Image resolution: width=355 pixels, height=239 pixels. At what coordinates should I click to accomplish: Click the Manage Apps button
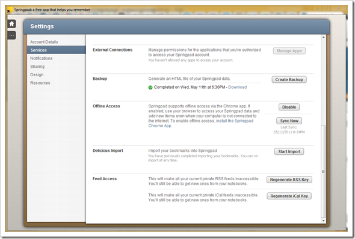coord(289,51)
